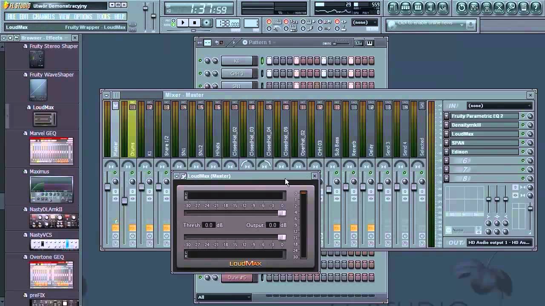545x306 pixels.
Task: Open the project info icon
Action: (x=523, y=7)
